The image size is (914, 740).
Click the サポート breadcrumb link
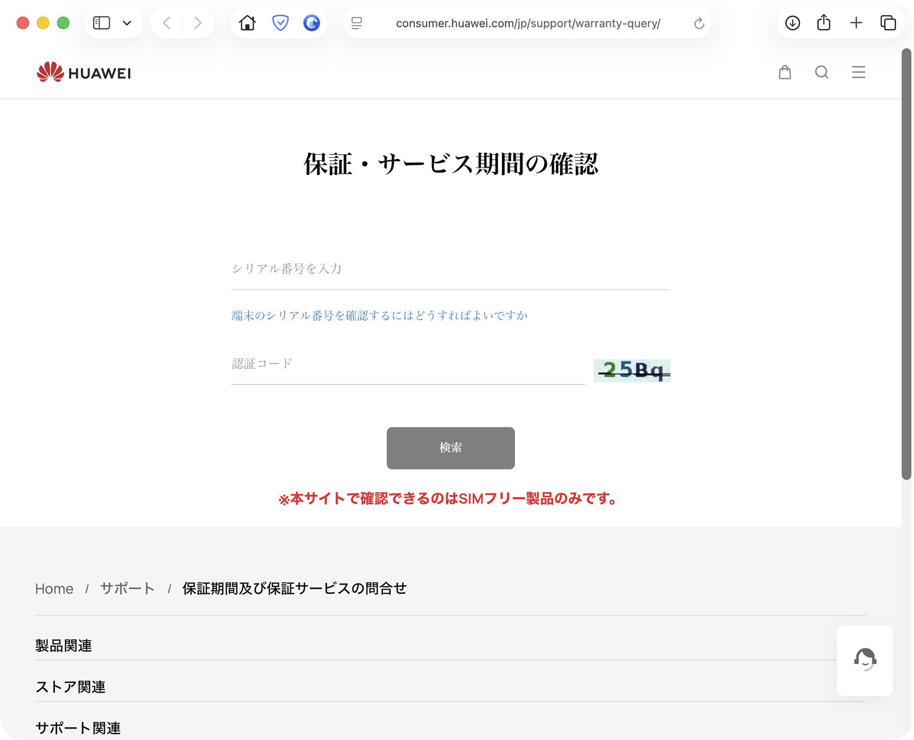tap(127, 588)
